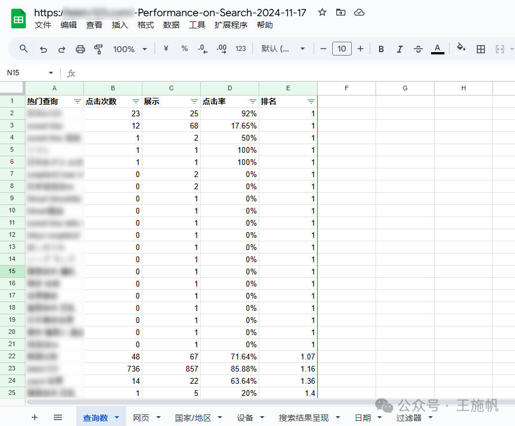Open more number formats (123)

point(240,49)
